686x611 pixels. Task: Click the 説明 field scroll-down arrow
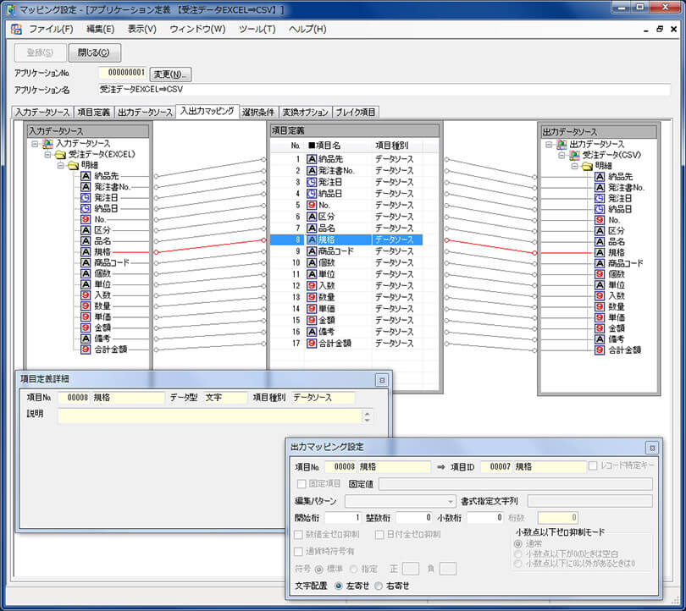pos(367,420)
